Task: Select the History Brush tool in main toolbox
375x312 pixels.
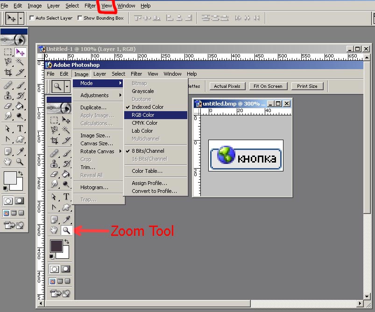Action: click(x=20, y=95)
